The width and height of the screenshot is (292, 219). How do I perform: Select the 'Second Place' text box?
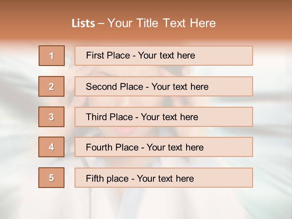click(x=164, y=86)
